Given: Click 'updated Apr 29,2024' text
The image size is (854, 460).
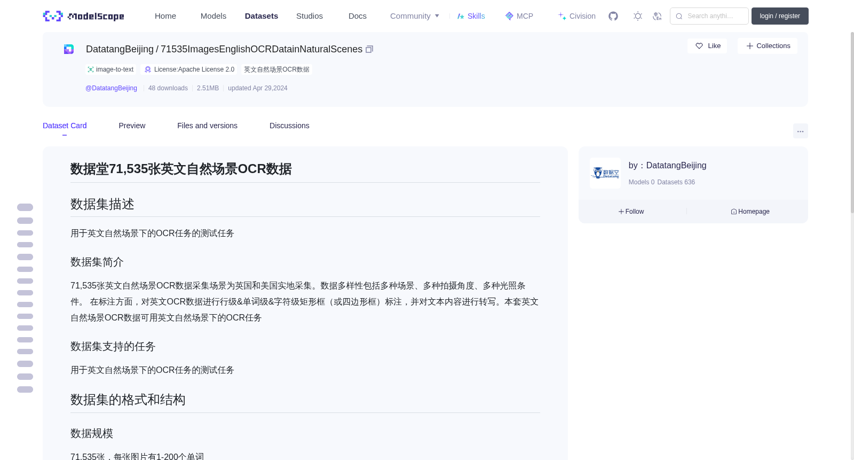Looking at the screenshot, I should point(258,88).
